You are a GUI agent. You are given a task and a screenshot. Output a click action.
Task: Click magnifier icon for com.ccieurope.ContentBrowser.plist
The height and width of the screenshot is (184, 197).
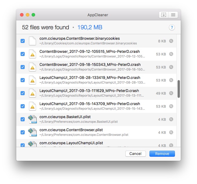click(171, 132)
